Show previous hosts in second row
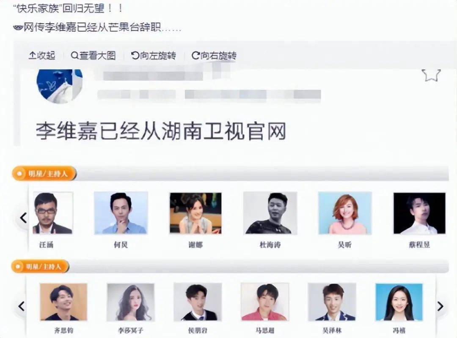The height and width of the screenshot is (338, 457). coord(21,306)
